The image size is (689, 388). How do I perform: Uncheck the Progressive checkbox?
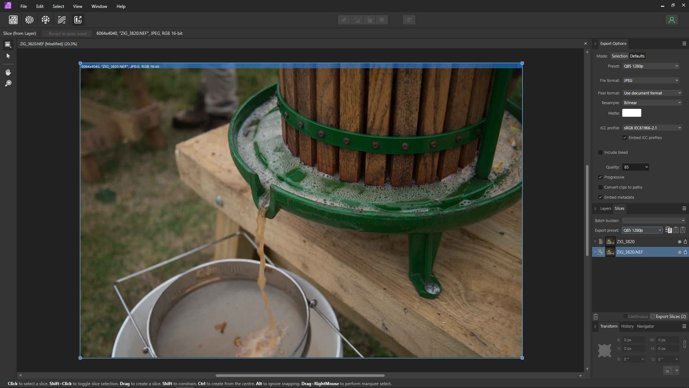(600, 177)
